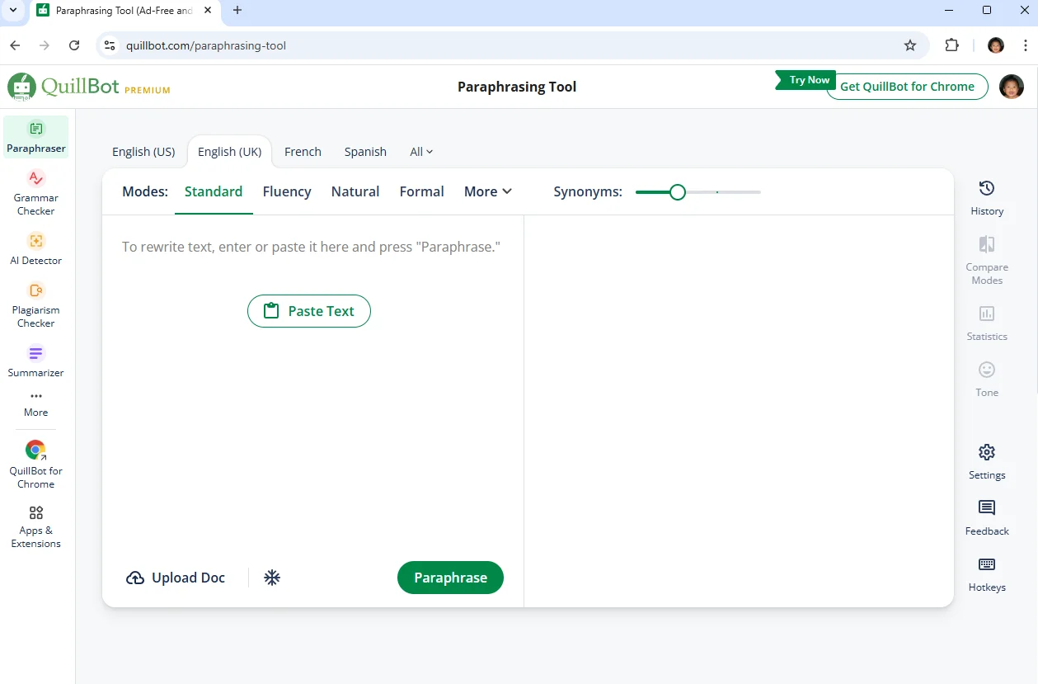Open History panel on right
The width and height of the screenshot is (1038, 684).
point(987,198)
